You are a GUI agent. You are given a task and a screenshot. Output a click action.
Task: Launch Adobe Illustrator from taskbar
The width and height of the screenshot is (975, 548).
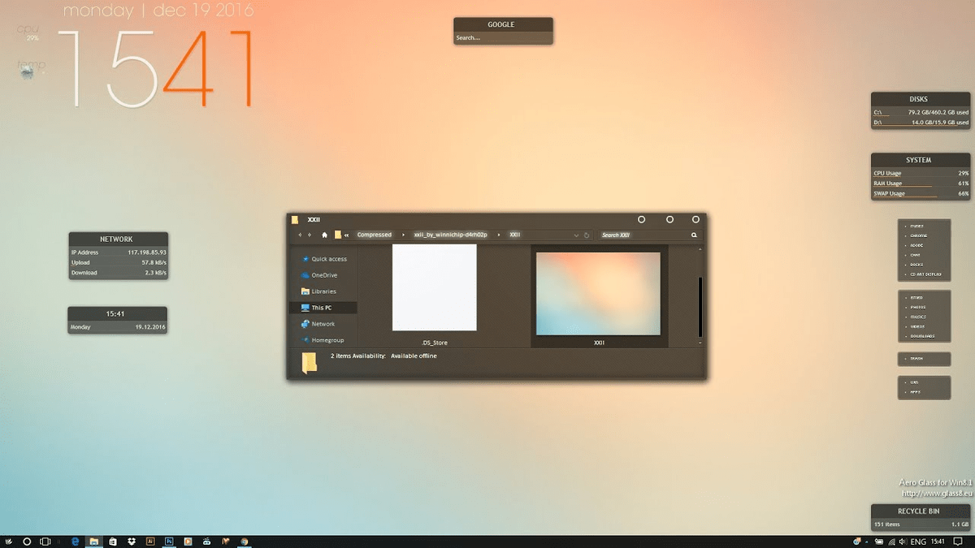pos(150,541)
